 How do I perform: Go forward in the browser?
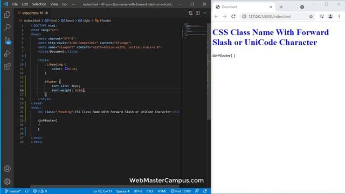click(224, 17)
